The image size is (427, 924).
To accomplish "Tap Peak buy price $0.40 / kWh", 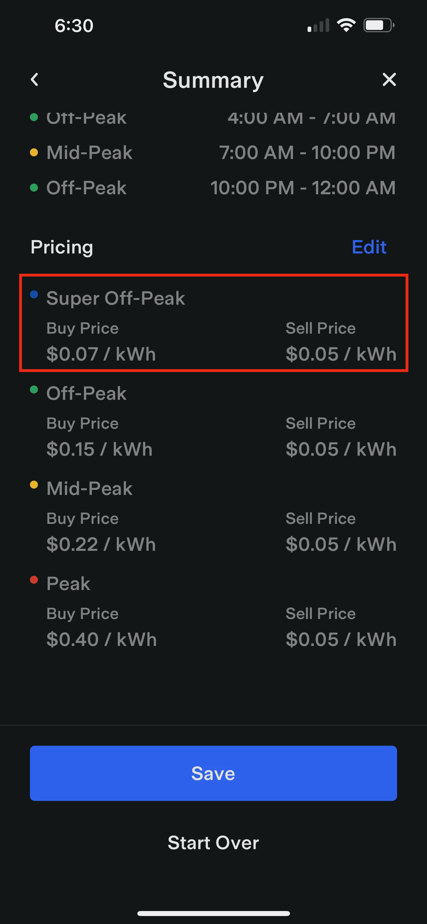I will (101, 639).
